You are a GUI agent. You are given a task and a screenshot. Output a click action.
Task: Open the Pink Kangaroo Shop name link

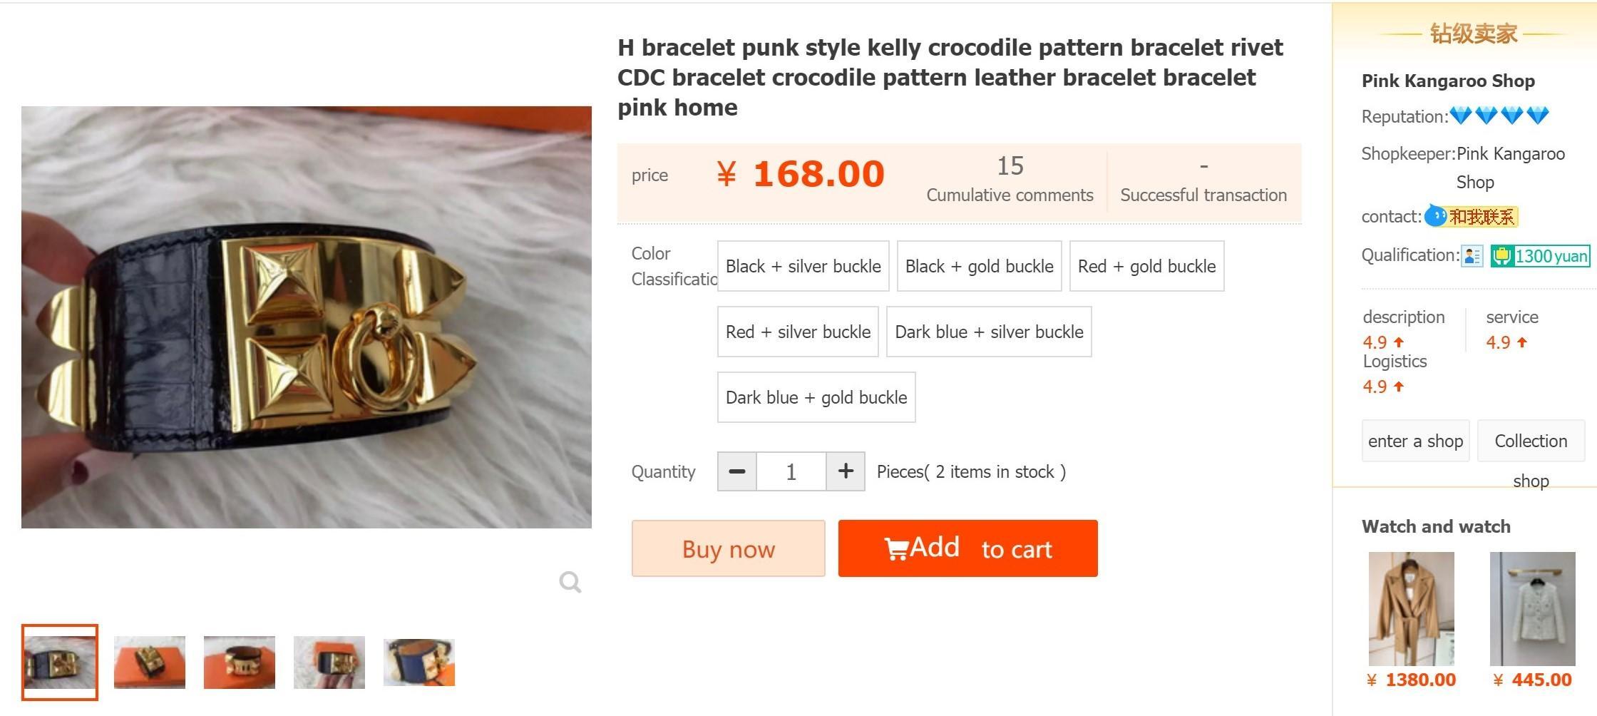pos(1448,81)
